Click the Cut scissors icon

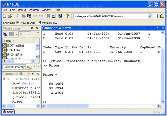pyautogui.click(x=18, y=16)
